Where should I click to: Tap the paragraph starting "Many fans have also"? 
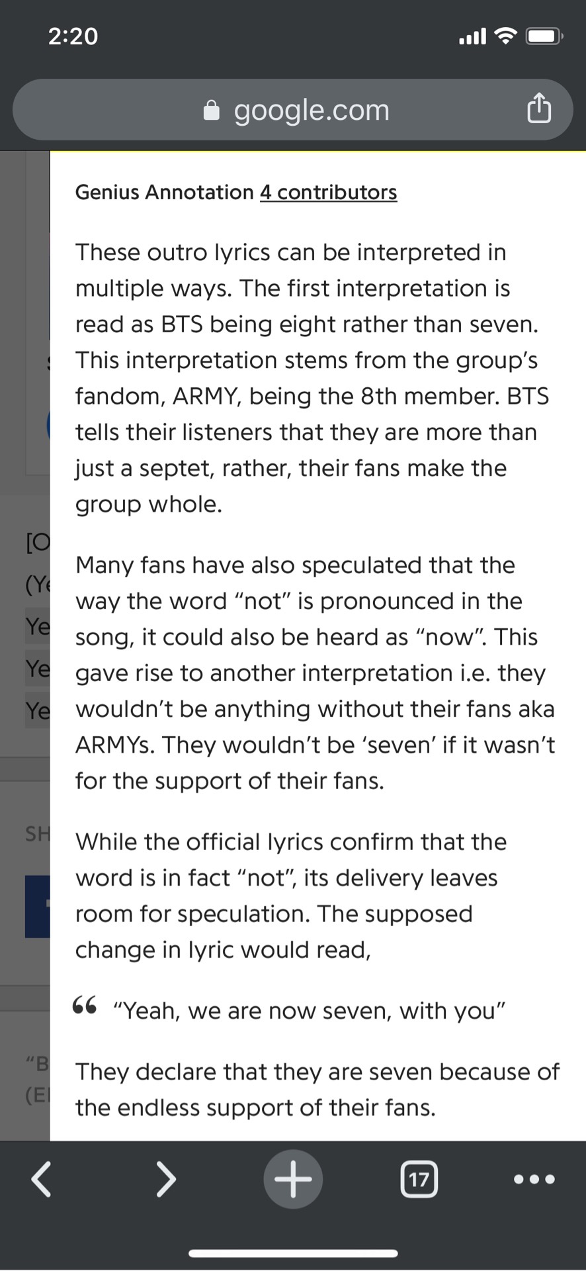point(315,673)
